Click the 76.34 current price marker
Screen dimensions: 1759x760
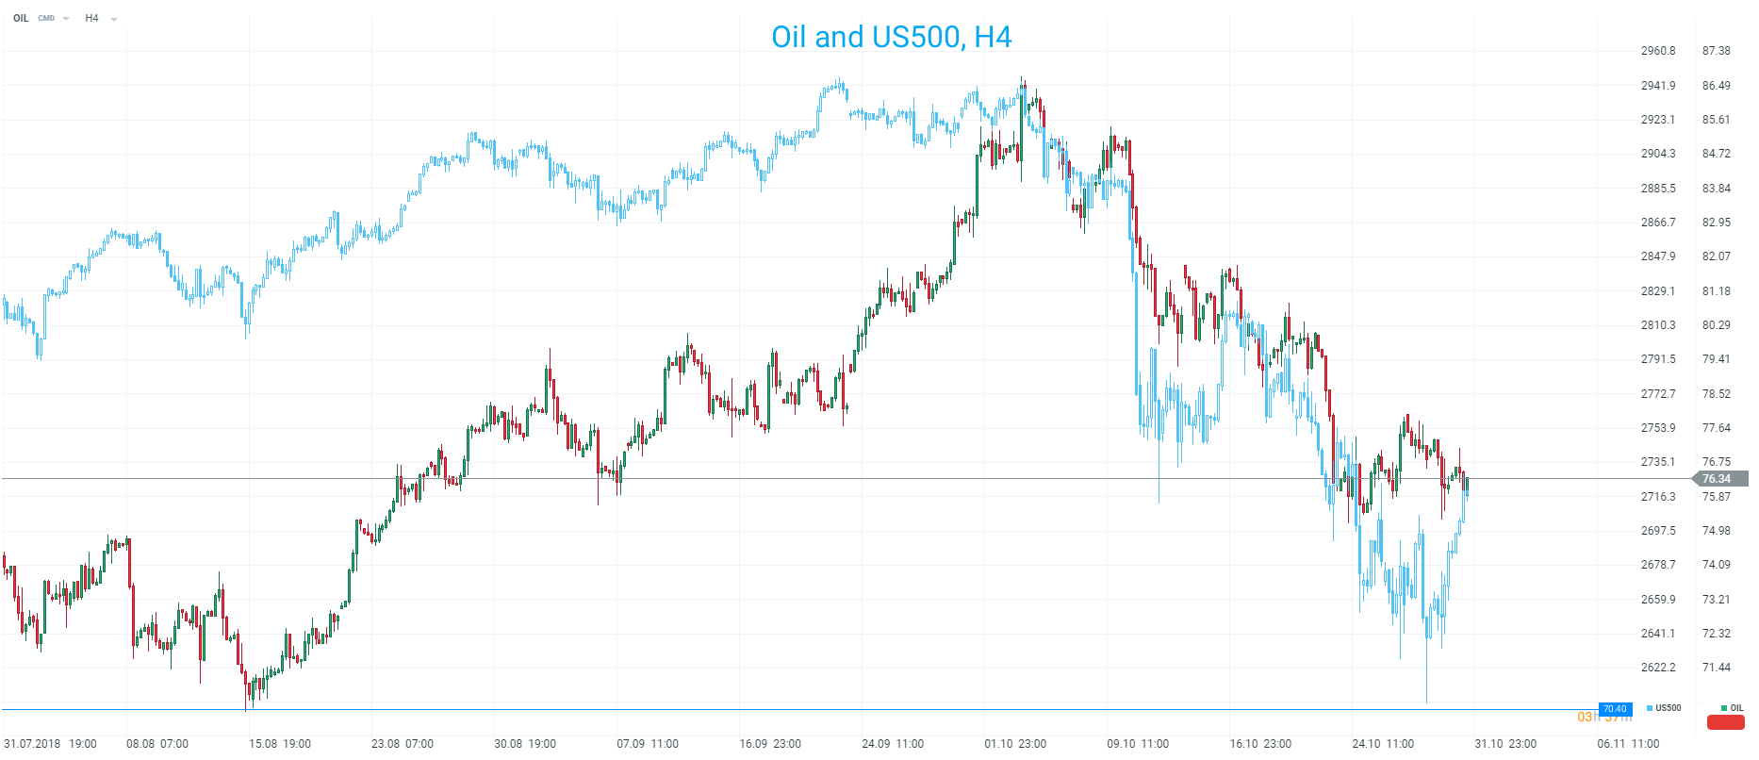click(1717, 479)
